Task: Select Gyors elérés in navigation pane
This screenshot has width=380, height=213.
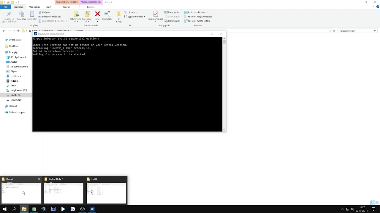Action: (13, 40)
